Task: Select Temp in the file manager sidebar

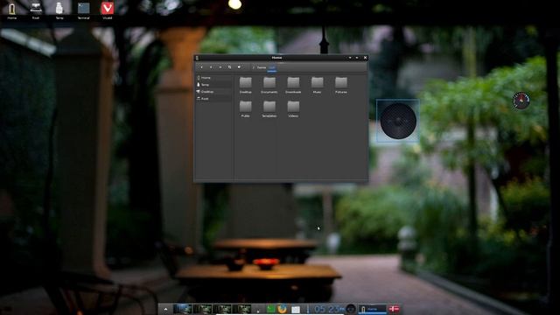Action: [x=213, y=85]
